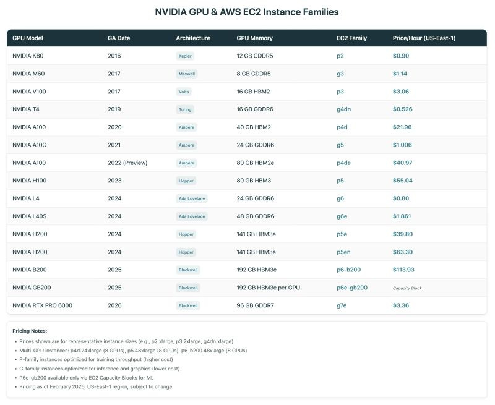Open the g3 EC2 family link
Viewport: 495px width, 405px height.
click(340, 74)
